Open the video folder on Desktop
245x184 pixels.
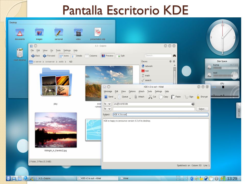tap(78, 34)
